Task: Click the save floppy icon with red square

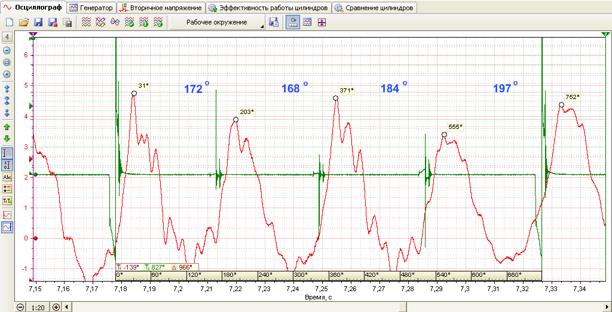Action: coord(53,23)
